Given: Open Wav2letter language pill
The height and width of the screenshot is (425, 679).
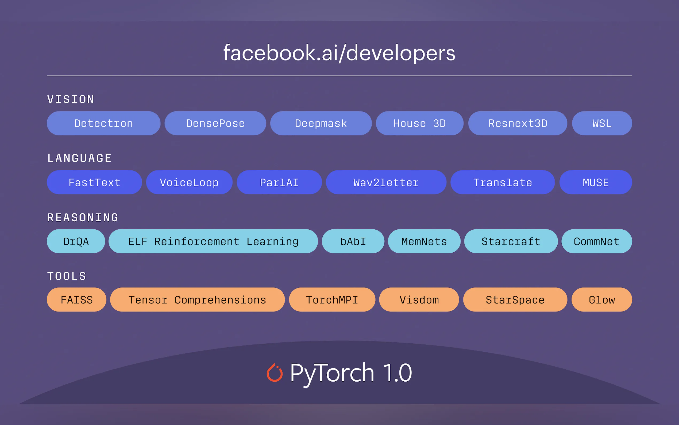Looking at the screenshot, I should click(x=386, y=183).
